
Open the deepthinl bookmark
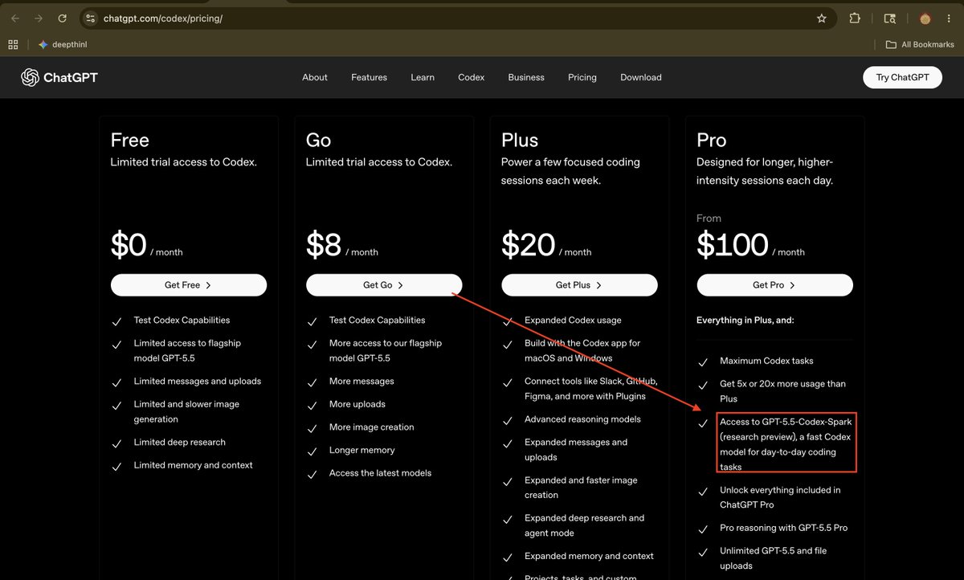[63, 44]
